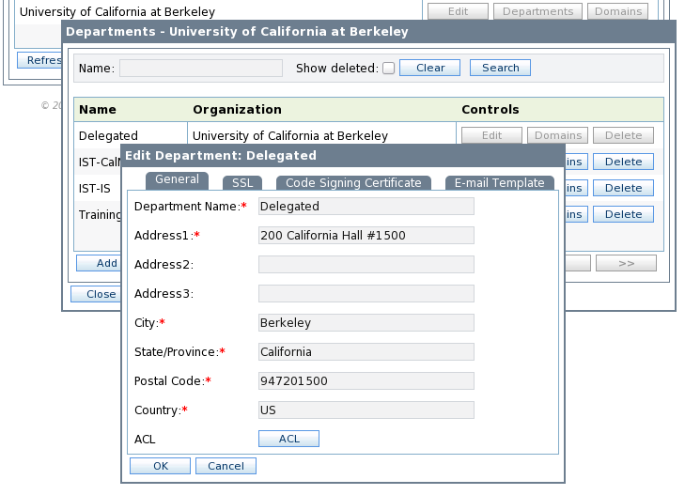This screenshot has width=685, height=495.
Task: Click the Clear button in Departments
Action: [429, 68]
